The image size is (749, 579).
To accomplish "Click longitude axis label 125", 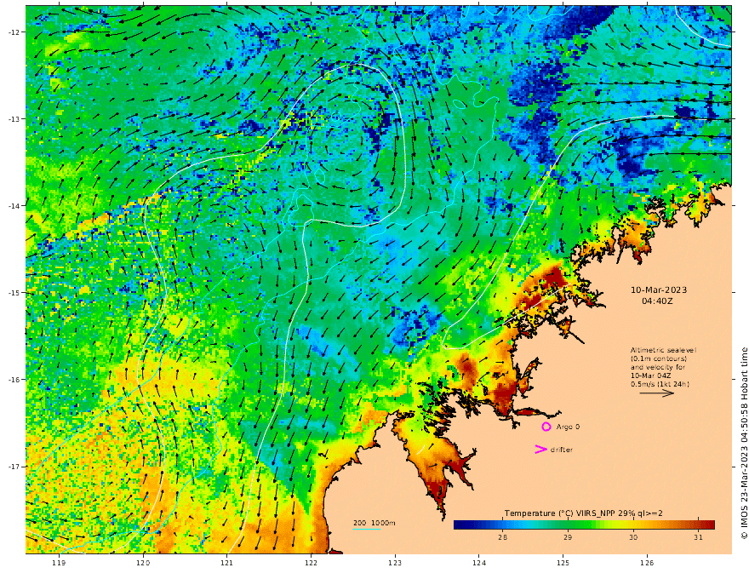I will [x=563, y=563].
